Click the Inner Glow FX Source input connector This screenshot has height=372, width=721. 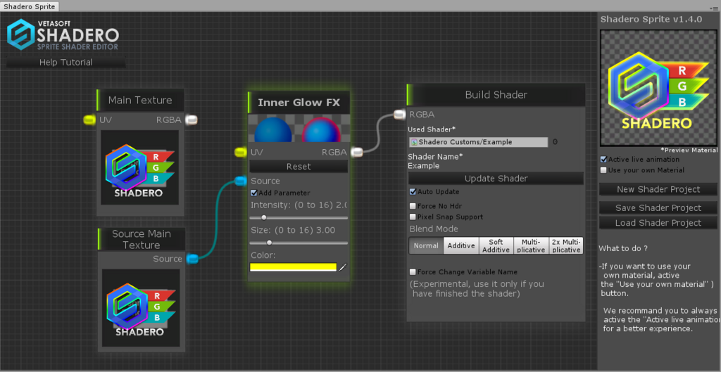[x=241, y=181]
